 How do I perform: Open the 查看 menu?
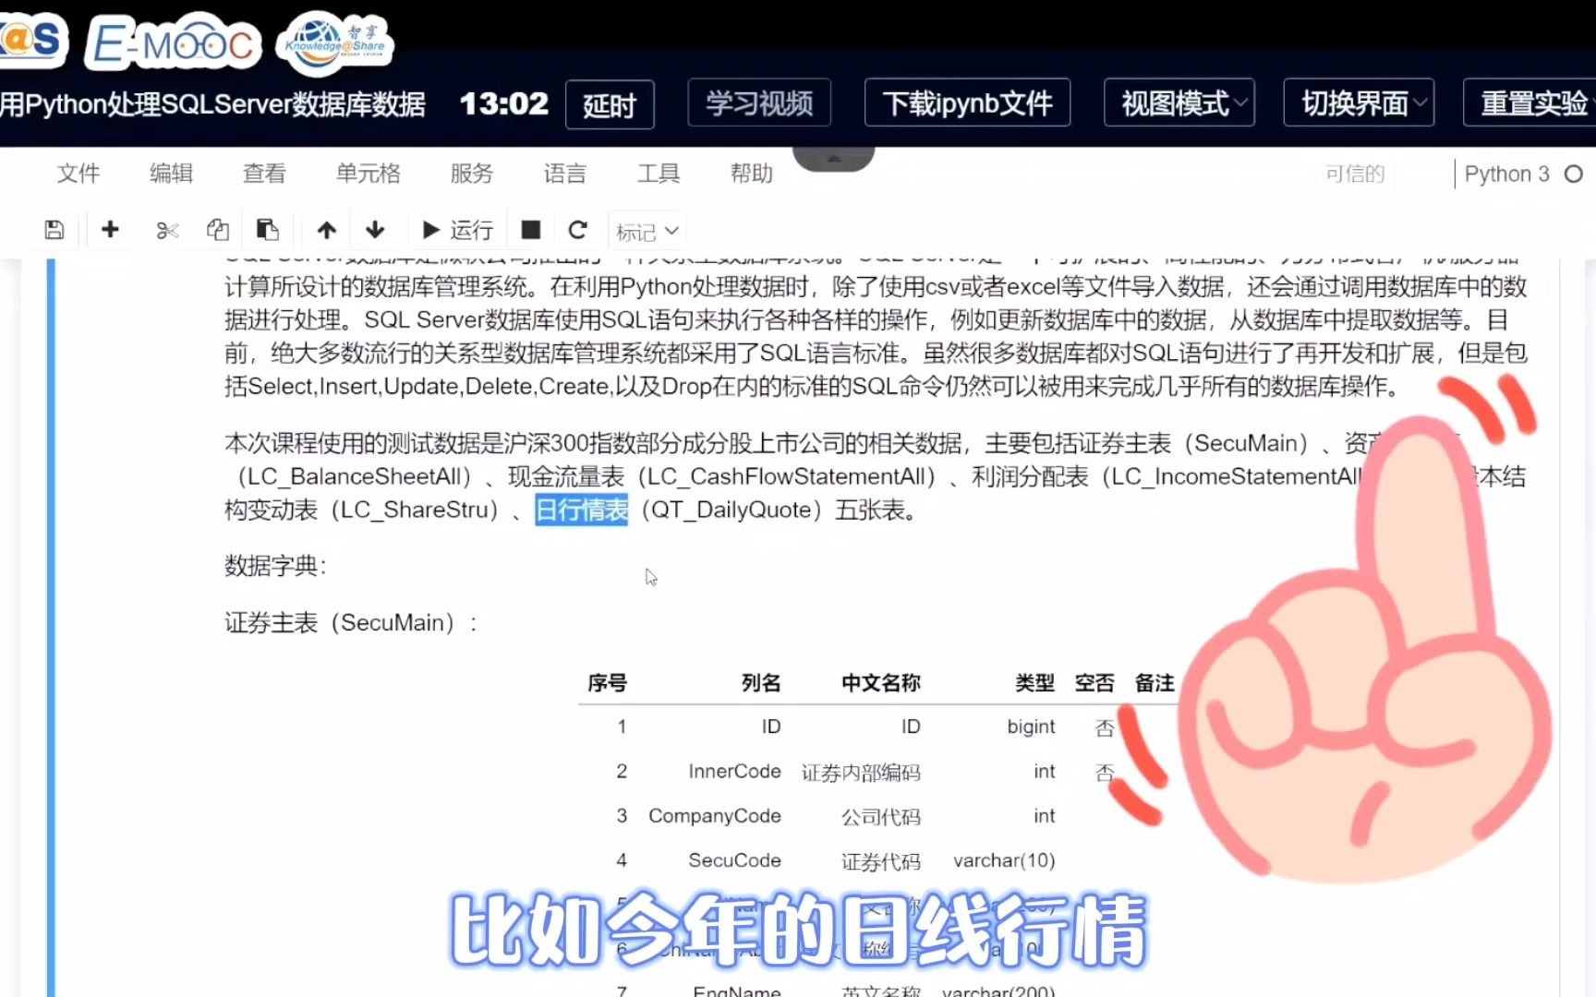pos(264,174)
